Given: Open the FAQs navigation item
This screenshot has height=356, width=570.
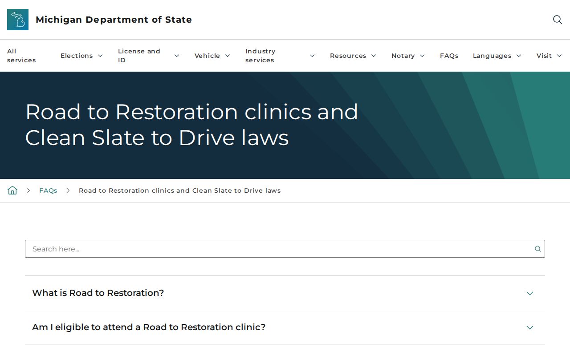Looking at the screenshot, I should click(449, 56).
